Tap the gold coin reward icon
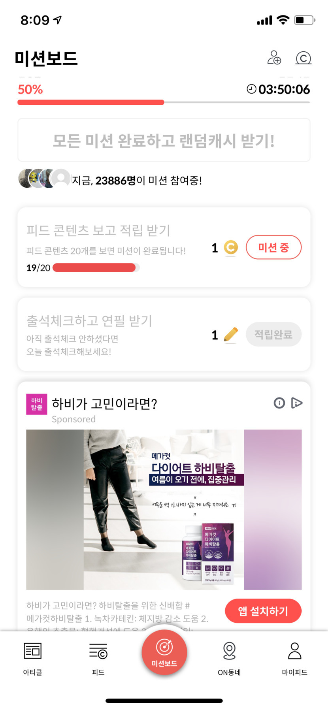Screen dimensions: 328x710 click(x=231, y=248)
